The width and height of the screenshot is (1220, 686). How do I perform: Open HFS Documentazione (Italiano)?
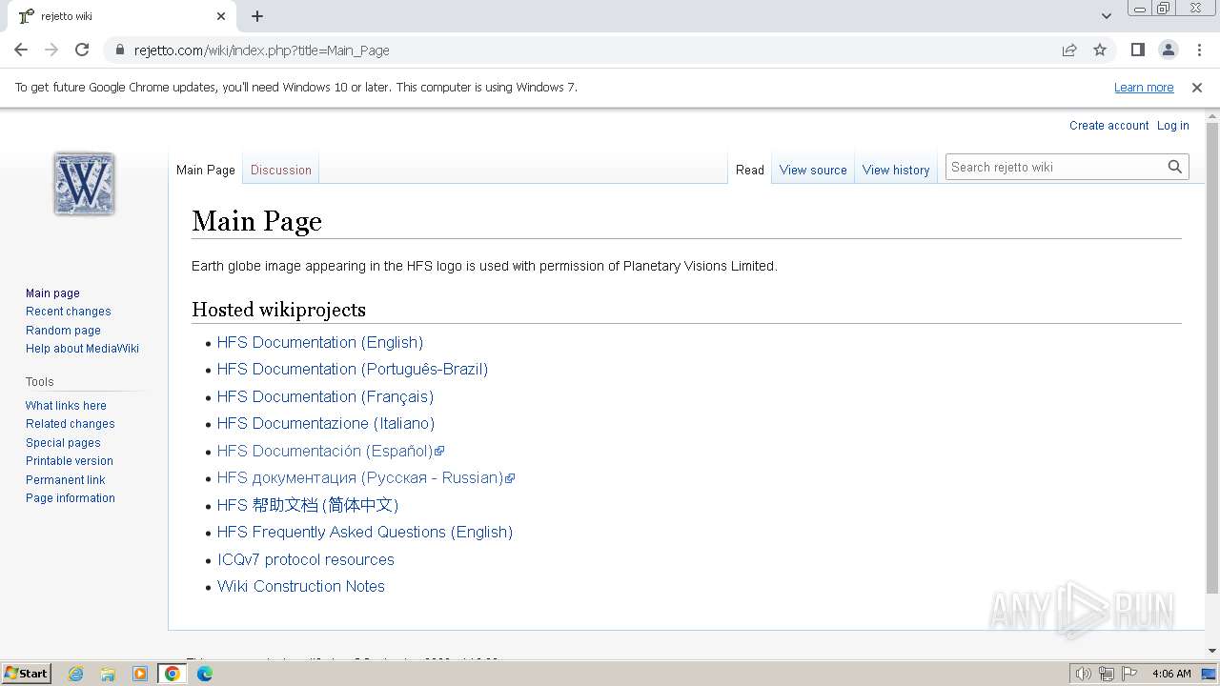point(326,423)
